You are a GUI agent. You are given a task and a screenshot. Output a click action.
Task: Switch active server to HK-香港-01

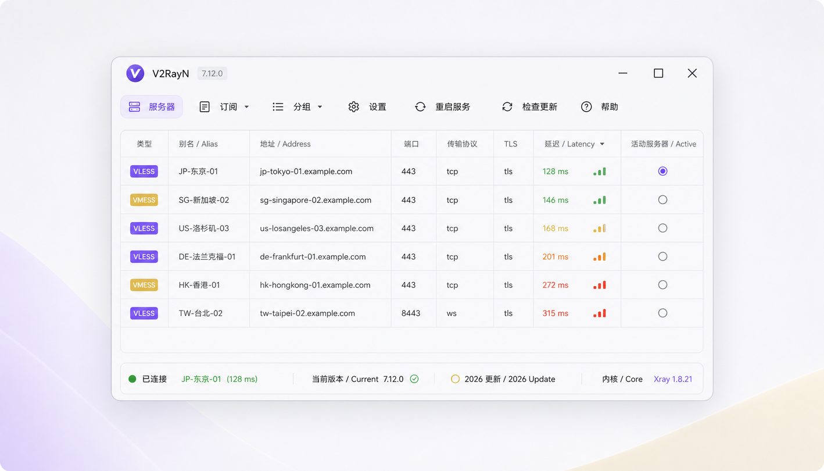click(x=662, y=285)
